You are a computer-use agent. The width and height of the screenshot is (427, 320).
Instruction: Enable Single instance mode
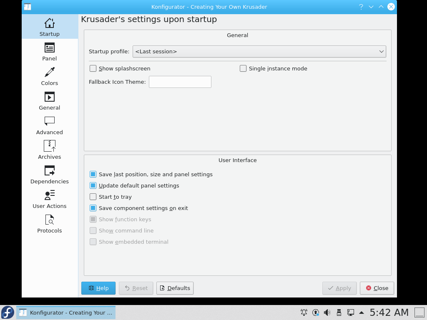(x=243, y=68)
